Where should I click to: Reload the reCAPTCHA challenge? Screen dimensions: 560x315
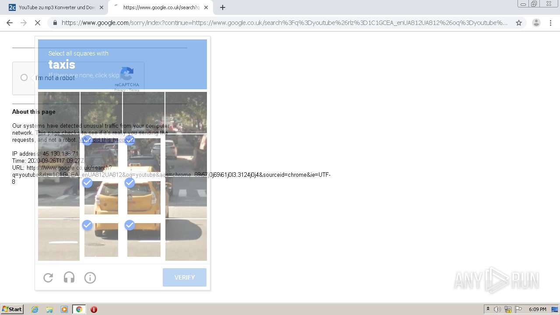48,277
